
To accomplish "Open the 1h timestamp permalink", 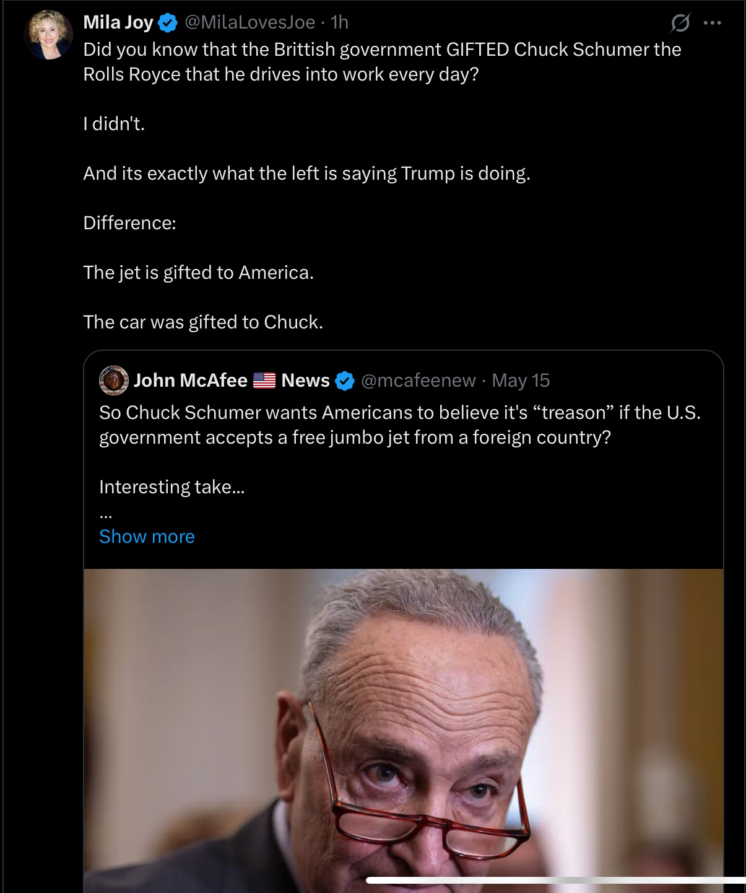I will [x=339, y=22].
